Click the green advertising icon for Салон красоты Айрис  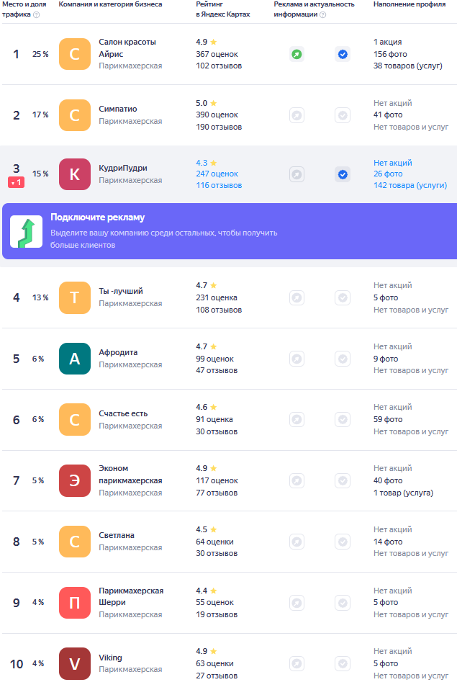pos(297,54)
